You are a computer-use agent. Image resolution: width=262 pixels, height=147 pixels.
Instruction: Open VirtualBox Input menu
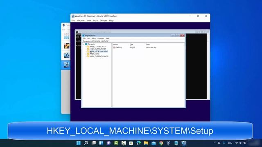coord(95,20)
